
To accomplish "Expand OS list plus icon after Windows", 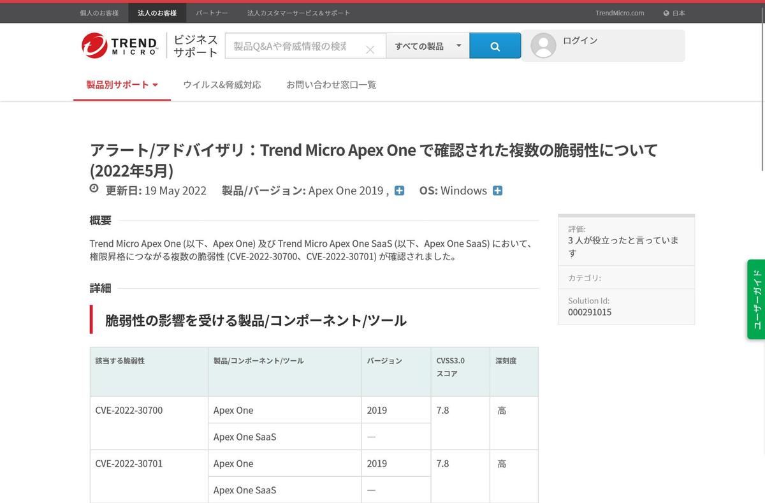I will pyautogui.click(x=497, y=190).
